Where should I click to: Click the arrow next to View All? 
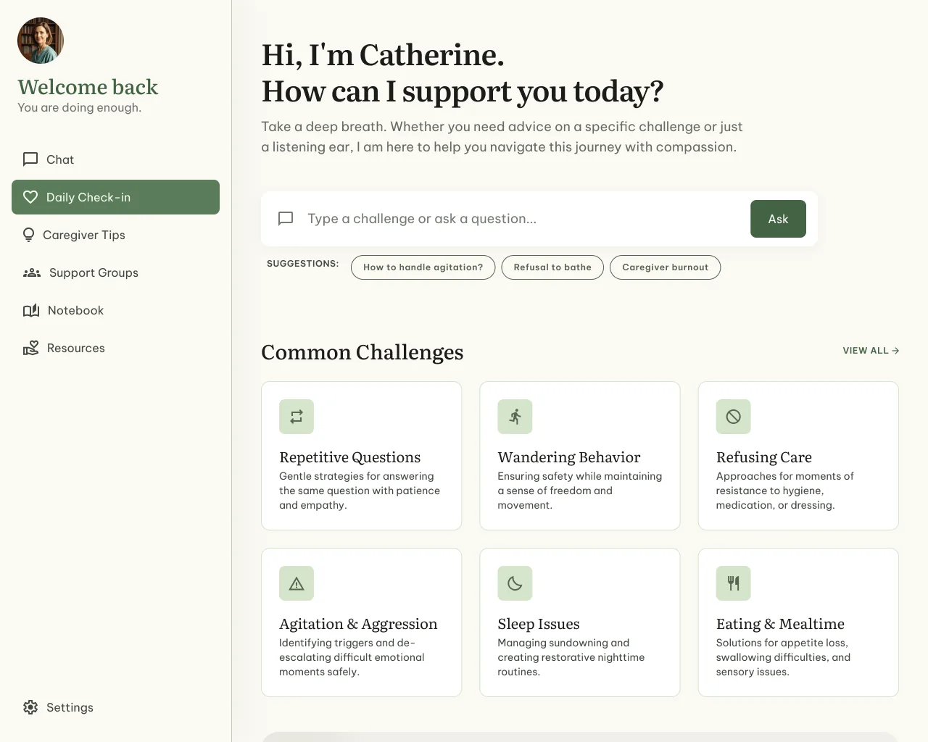point(895,351)
